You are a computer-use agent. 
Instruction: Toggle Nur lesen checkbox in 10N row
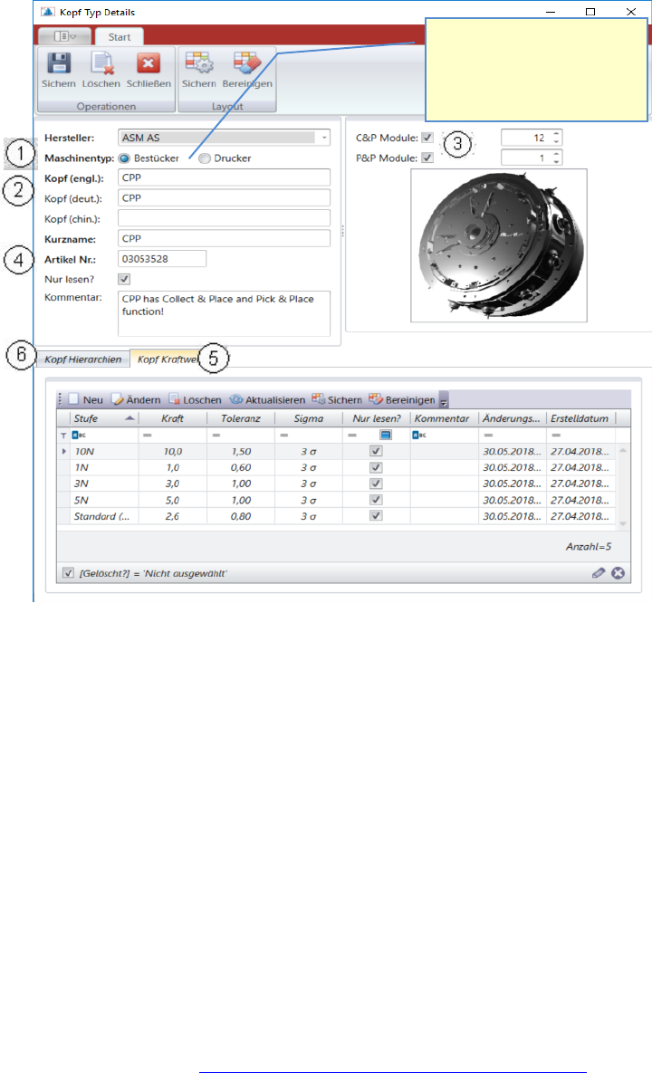click(x=376, y=451)
